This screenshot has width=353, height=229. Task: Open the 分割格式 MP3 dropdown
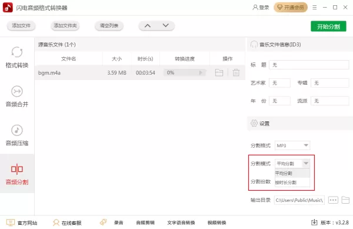pyautogui.click(x=292, y=145)
